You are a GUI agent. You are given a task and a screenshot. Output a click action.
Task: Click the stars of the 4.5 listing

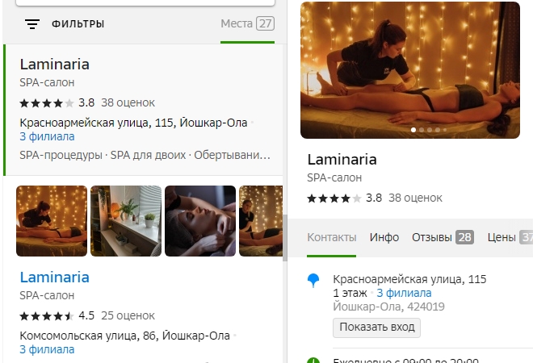(x=47, y=316)
